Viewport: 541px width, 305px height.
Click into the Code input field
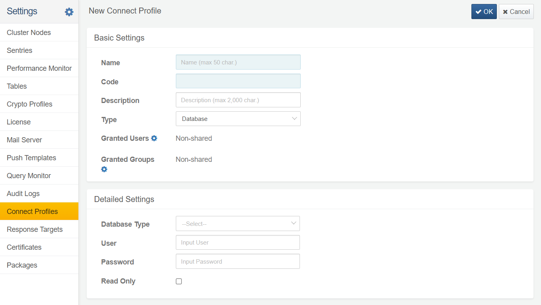click(238, 81)
